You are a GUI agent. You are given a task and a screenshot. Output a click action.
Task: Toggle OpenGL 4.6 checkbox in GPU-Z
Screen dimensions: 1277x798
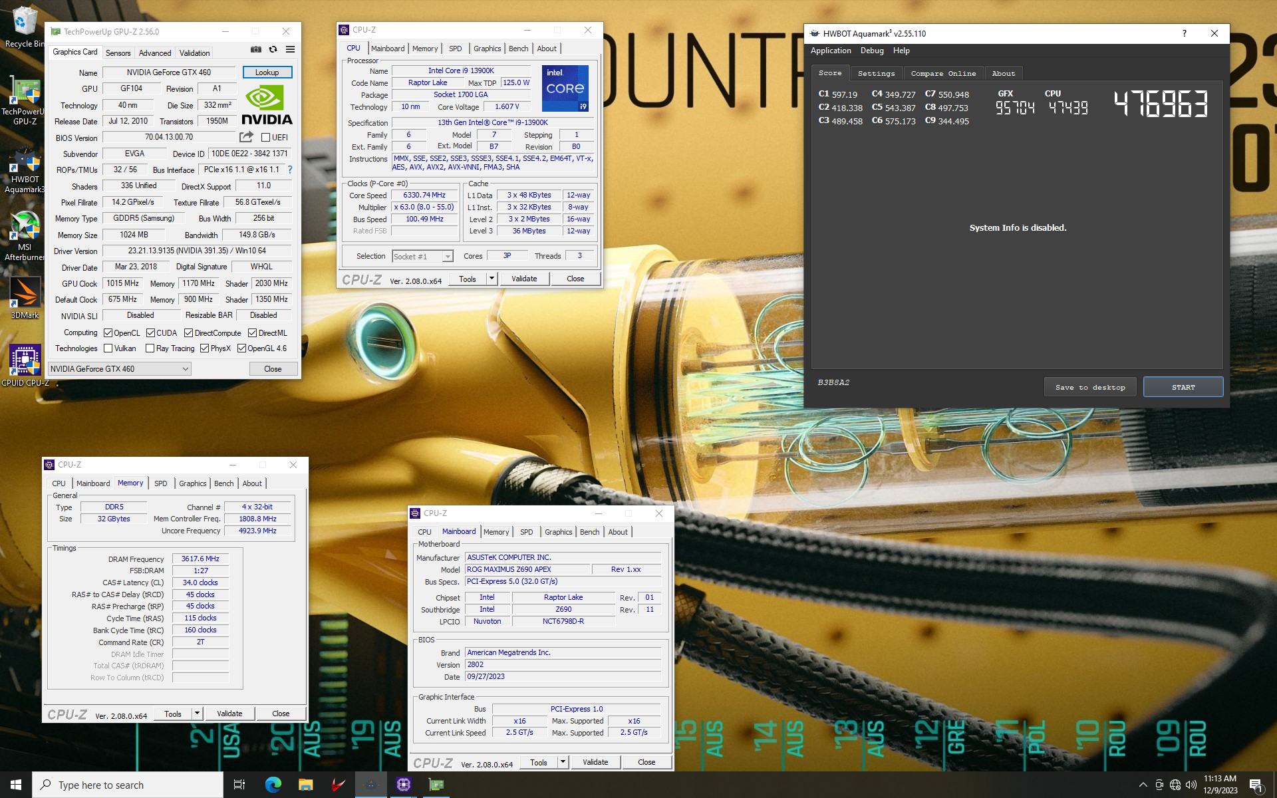coord(241,348)
